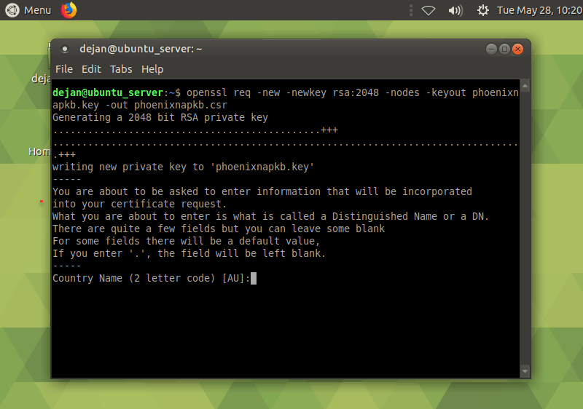This screenshot has height=409, width=583.
Task: Click the clock showing Tue May 28
Action: pos(539,10)
